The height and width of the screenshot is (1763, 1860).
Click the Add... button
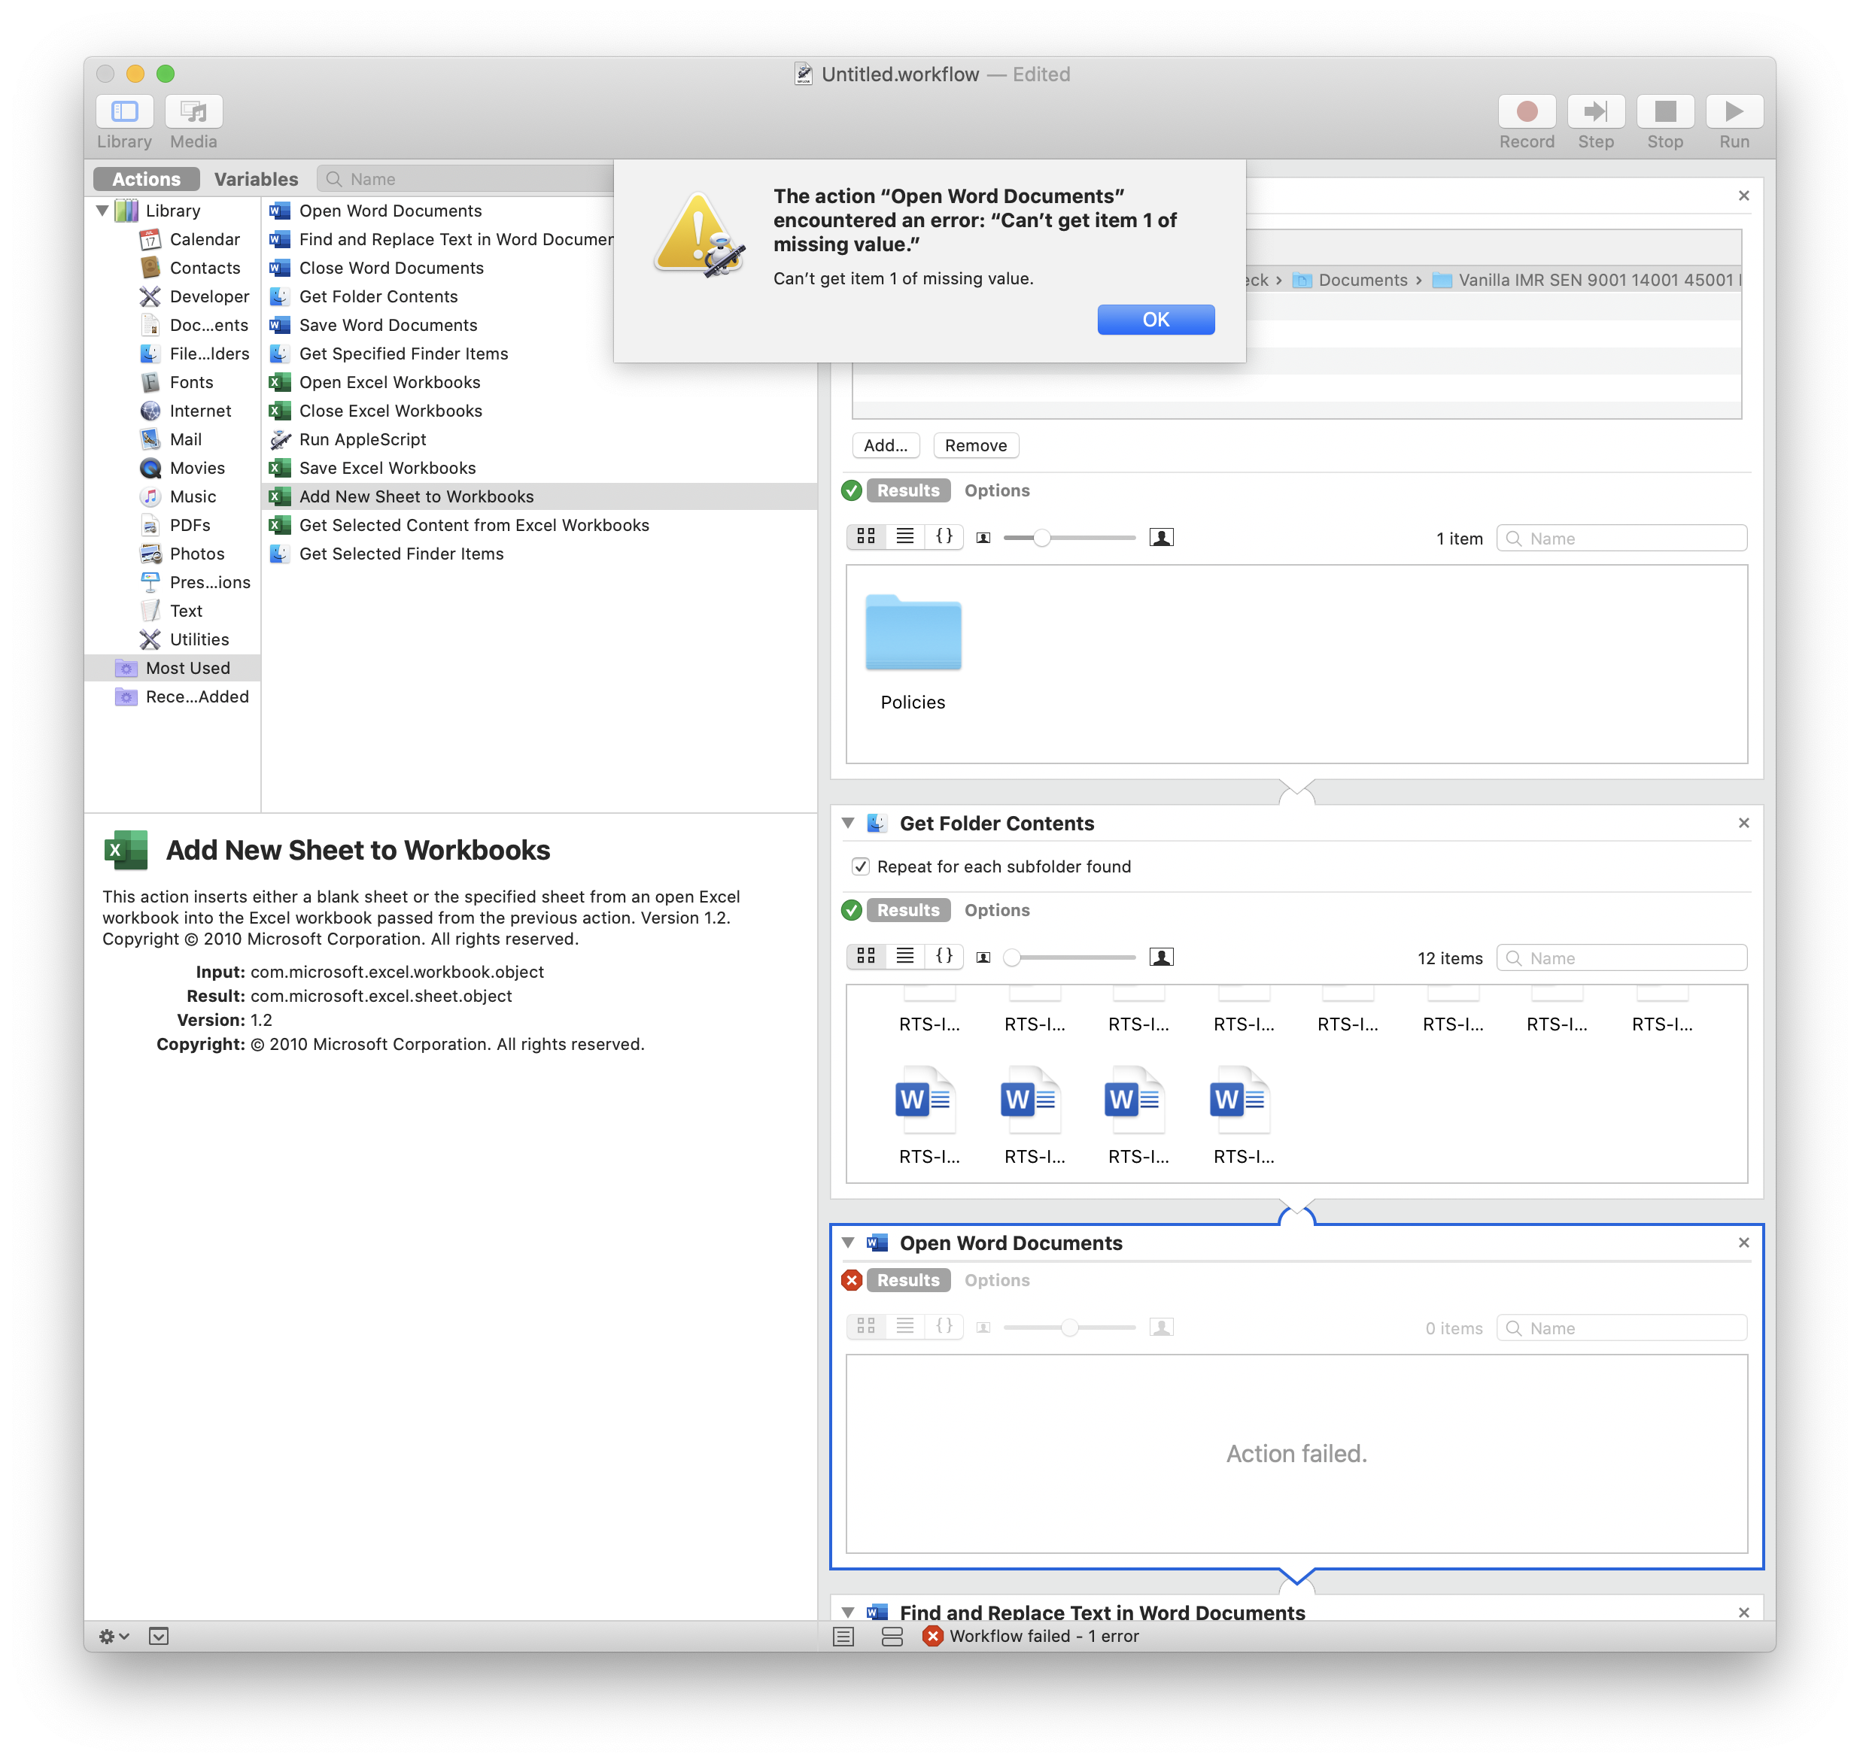tap(885, 445)
